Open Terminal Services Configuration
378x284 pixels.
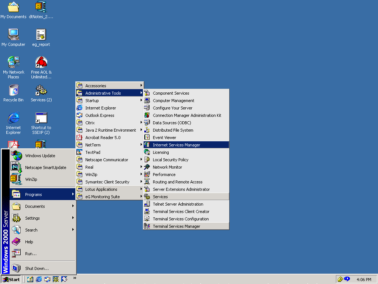click(186, 219)
